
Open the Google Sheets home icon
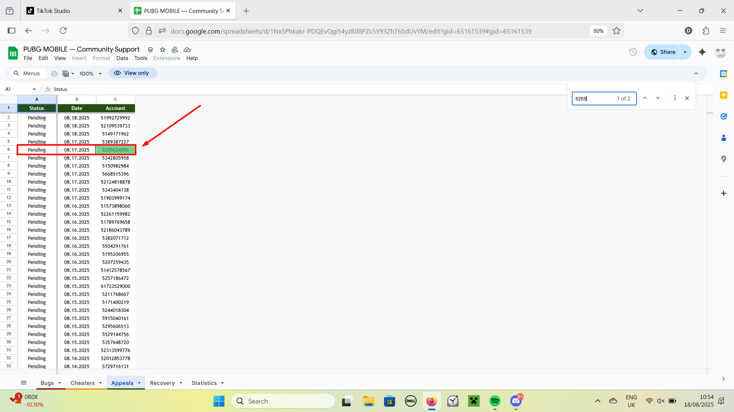point(13,53)
